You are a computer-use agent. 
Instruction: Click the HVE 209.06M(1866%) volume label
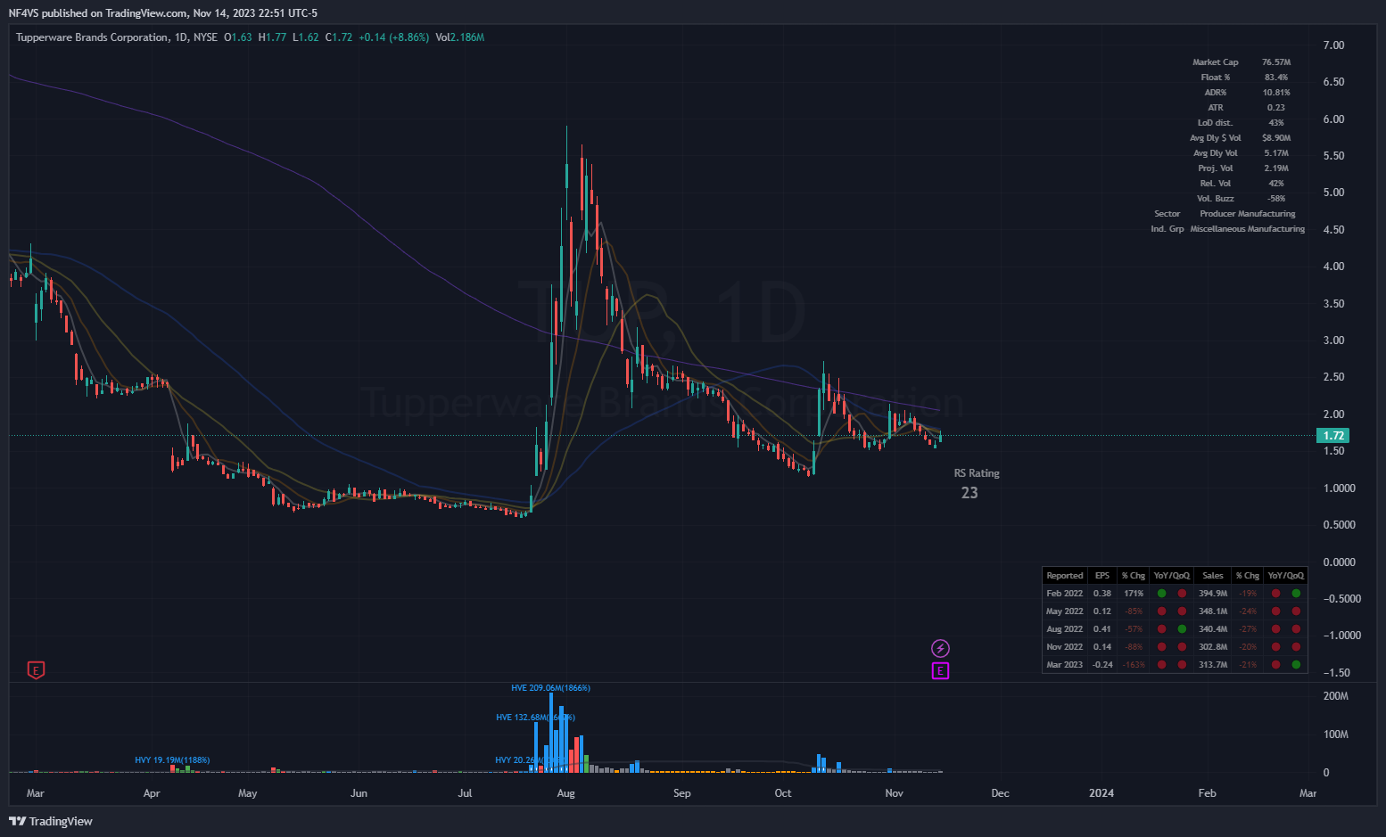550,688
